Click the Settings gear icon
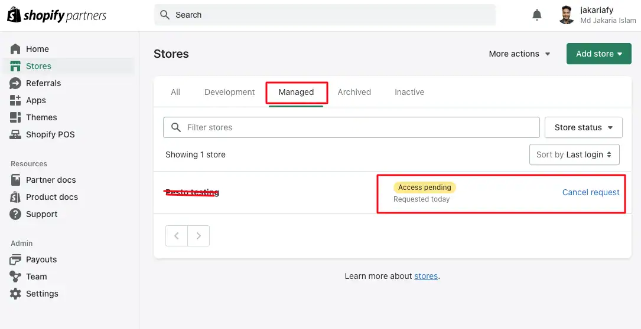 click(15, 294)
